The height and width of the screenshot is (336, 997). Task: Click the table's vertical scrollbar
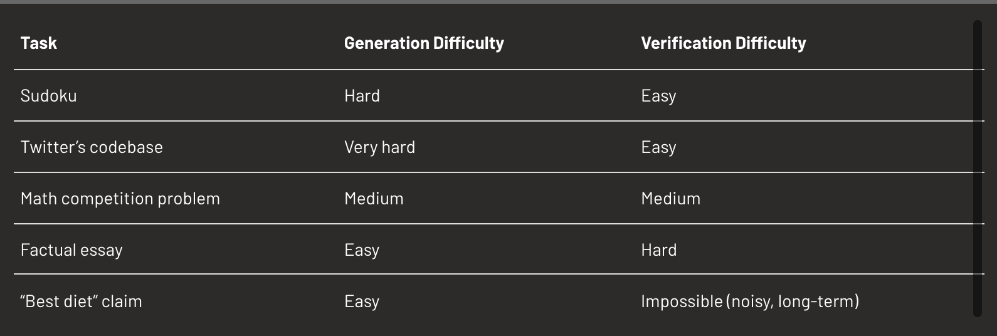pos(977,169)
